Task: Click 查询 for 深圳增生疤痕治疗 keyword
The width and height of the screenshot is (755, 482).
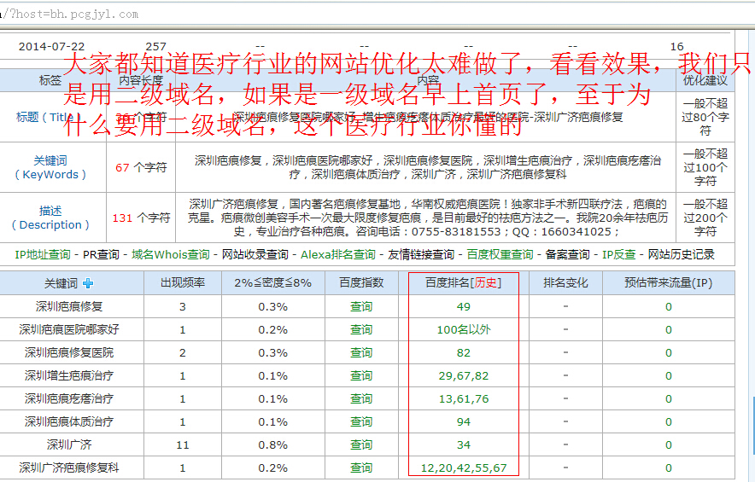Action: 361,375
